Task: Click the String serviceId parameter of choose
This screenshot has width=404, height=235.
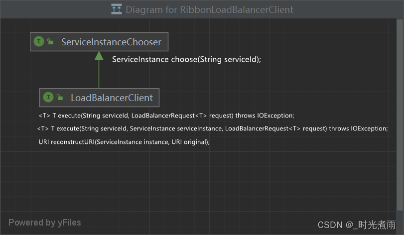Action: pos(228,59)
